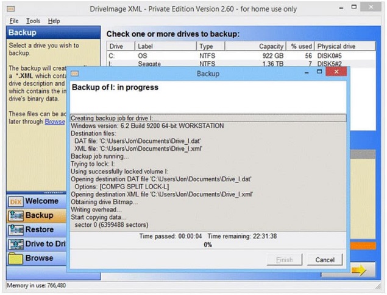The width and height of the screenshot is (387, 295).
Task: Click the Drive to Drive icon
Action: [16, 244]
